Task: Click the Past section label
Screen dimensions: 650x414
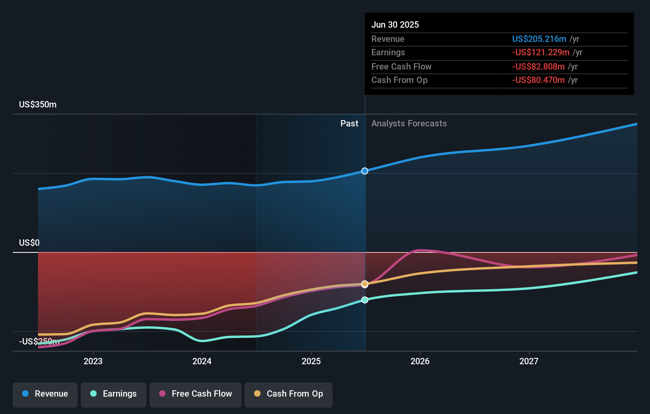Action: click(x=349, y=123)
